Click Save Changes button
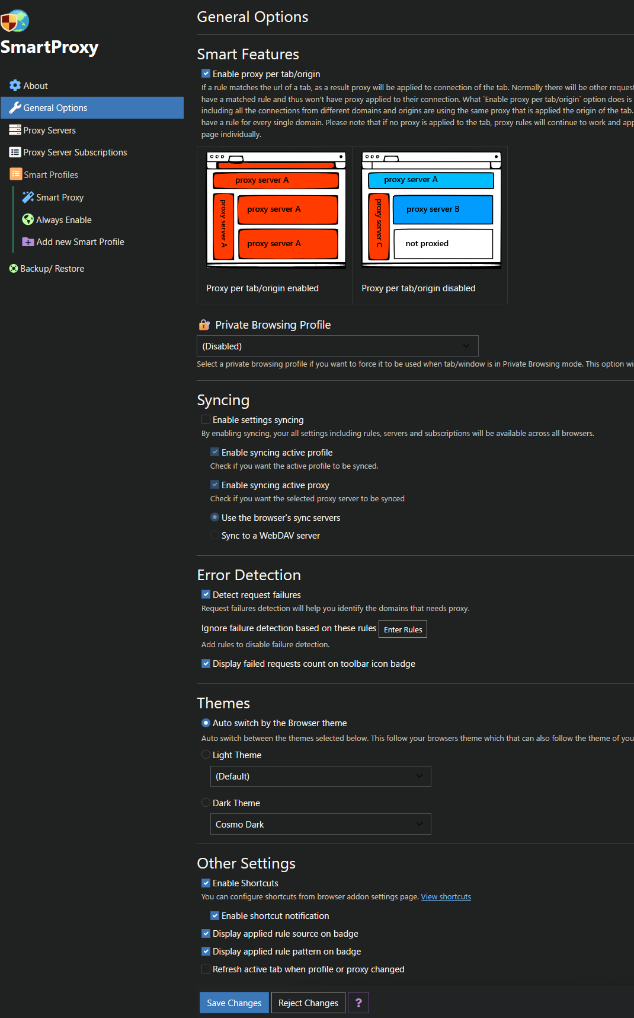The image size is (634, 1018). point(234,1003)
